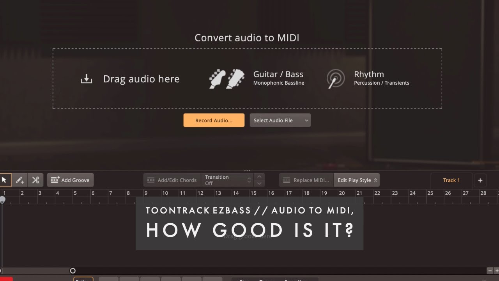
Task: Click the Monophonic Bassline label
Action: tap(279, 83)
